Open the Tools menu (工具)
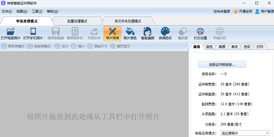 pyautogui.click(x=37, y=12)
